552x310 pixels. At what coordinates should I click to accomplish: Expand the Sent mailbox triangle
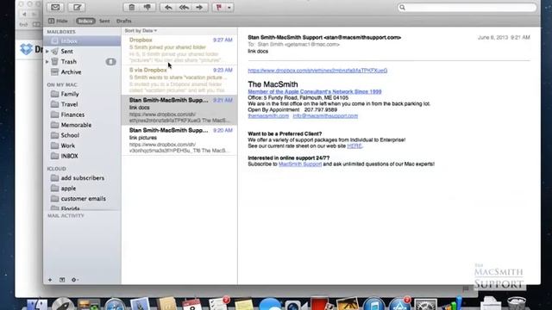47,52
